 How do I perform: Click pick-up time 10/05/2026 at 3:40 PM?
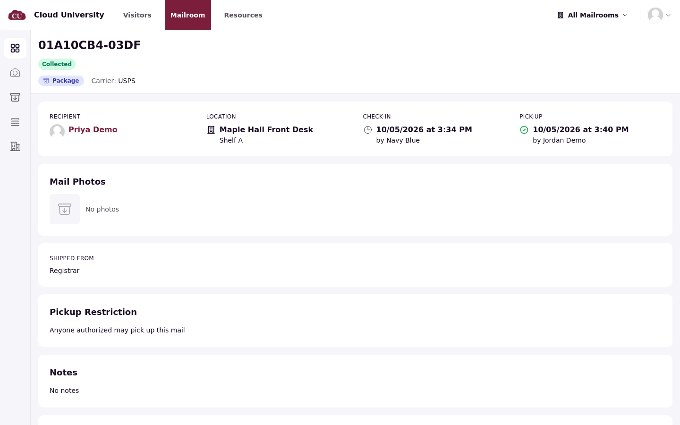[x=581, y=129]
